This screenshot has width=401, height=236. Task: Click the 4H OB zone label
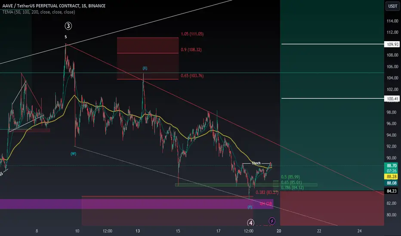pos(266,203)
